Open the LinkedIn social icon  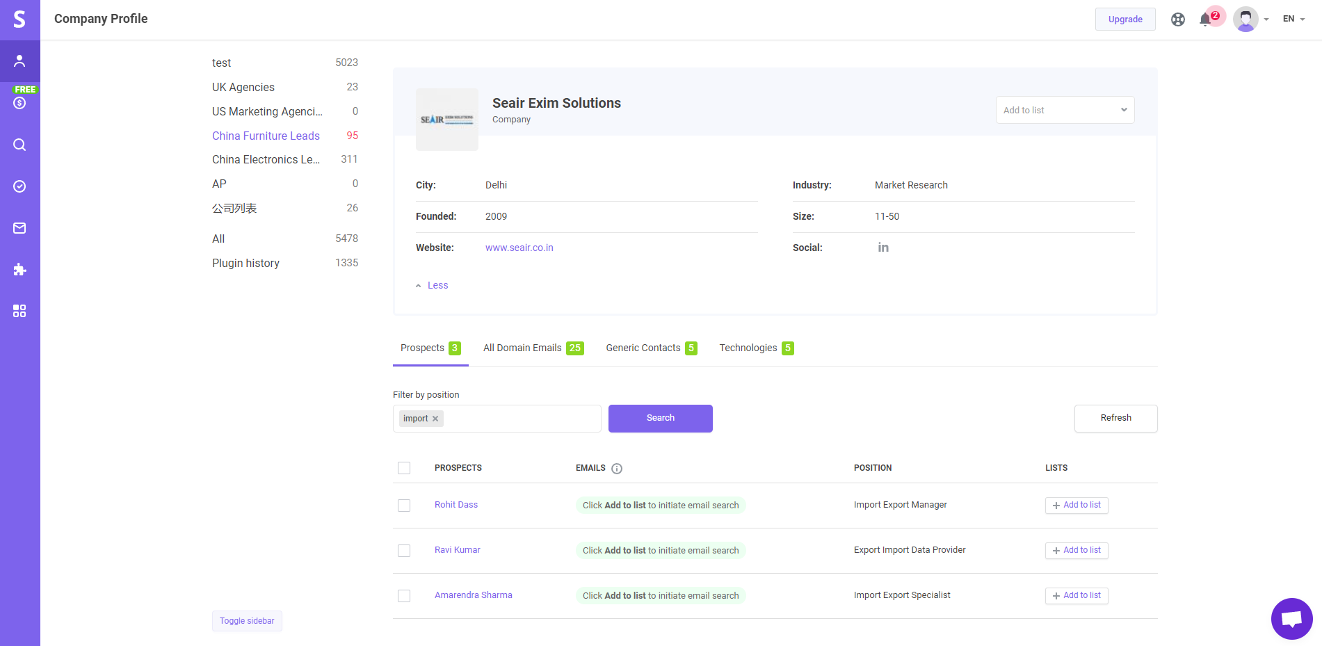pos(883,248)
